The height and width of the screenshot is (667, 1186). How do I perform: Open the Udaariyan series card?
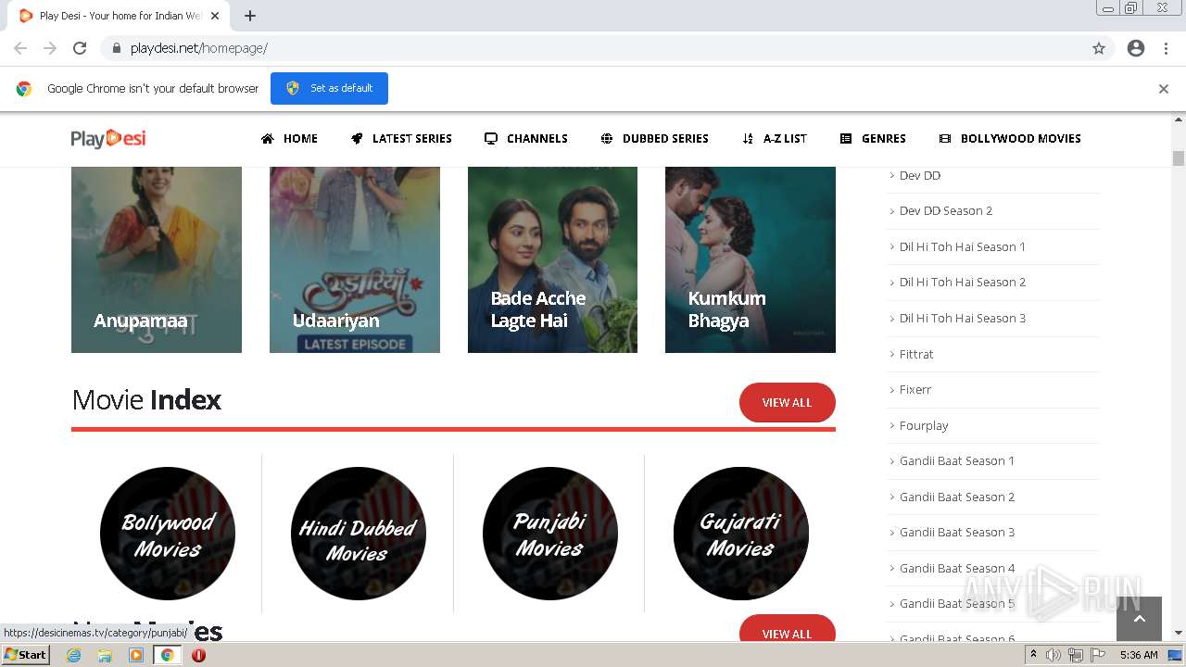(x=355, y=260)
